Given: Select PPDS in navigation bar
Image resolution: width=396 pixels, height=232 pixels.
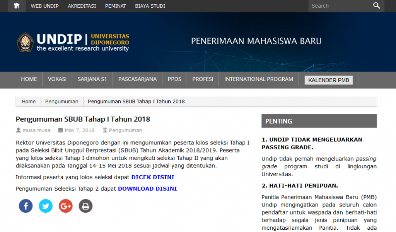Looking at the screenshot, I should (x=174, y=79).
